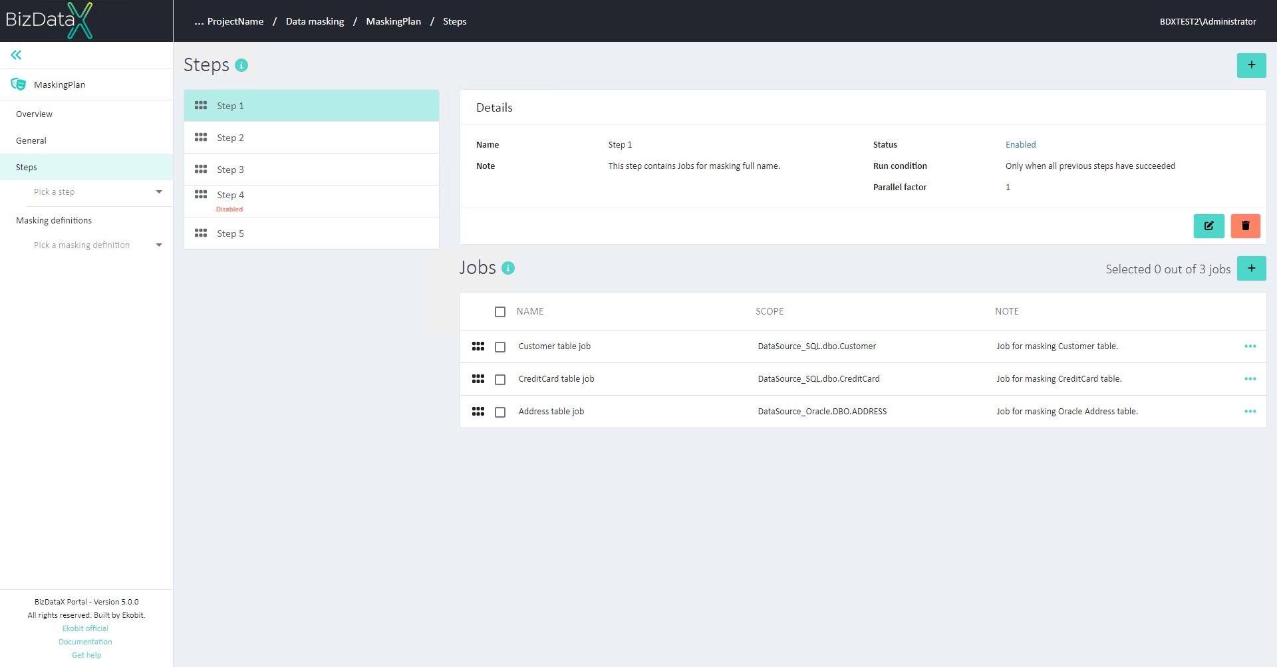Viewport: 1277px width, 667px height.
Task: Check the Address table job checkbox
Action: [500, 412]
